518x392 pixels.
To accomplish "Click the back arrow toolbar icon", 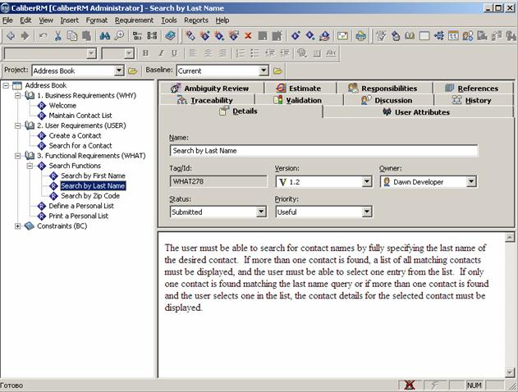I will [x=11, y=35].
